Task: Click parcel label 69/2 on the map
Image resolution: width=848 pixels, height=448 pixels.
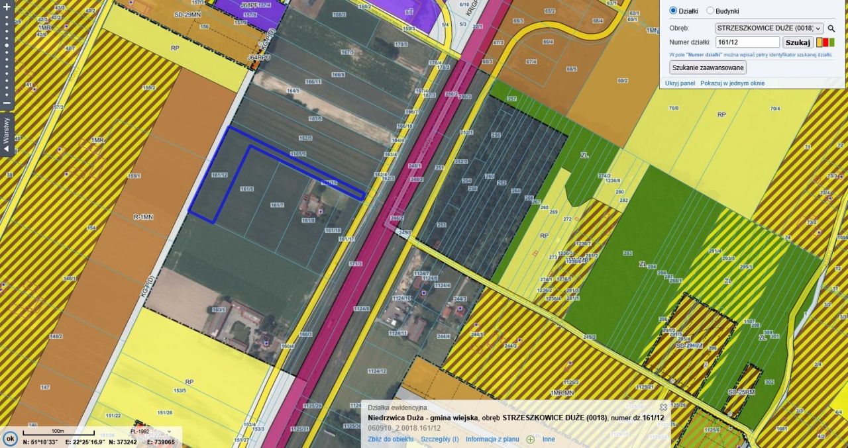Action: (622, 81)
